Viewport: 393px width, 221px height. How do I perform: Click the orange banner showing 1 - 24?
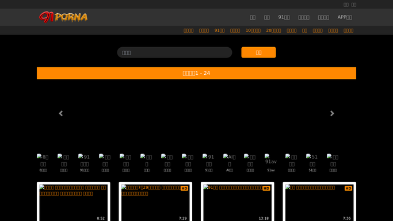[196, 73]
